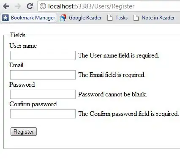Screen dimensions: 180x159
Task: Click the localhost URL in address bar
Action: click(91, 6)
